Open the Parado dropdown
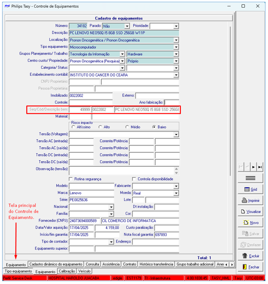 coord(127,26)
